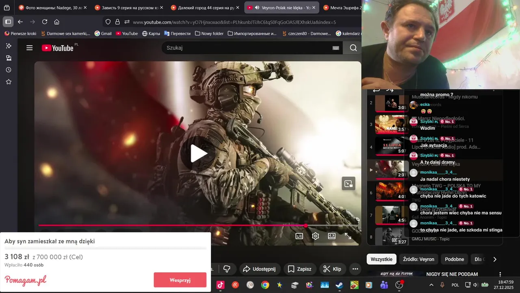Screen dimensions: 520x293
Task: Close the Зависть 9 серия tab
Action: [x=161, y=8]
